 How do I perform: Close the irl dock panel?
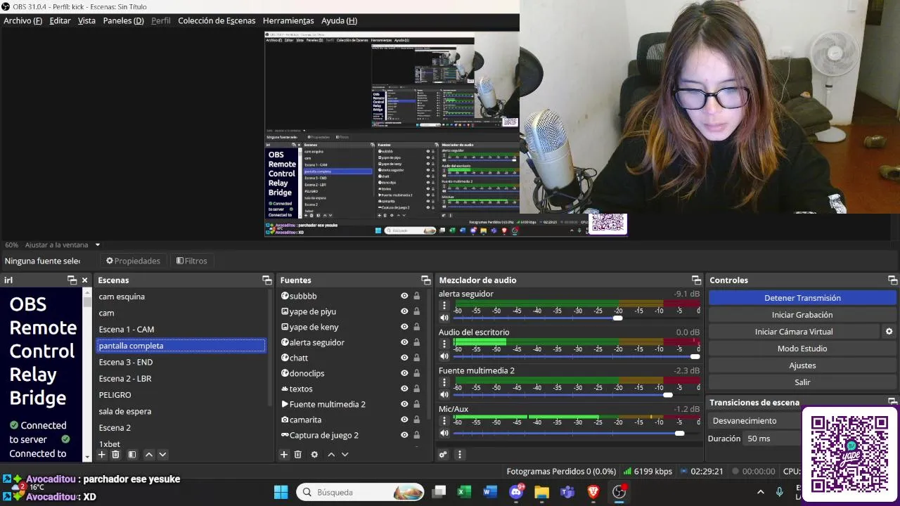pyautogui.click(x=85, y=280)
